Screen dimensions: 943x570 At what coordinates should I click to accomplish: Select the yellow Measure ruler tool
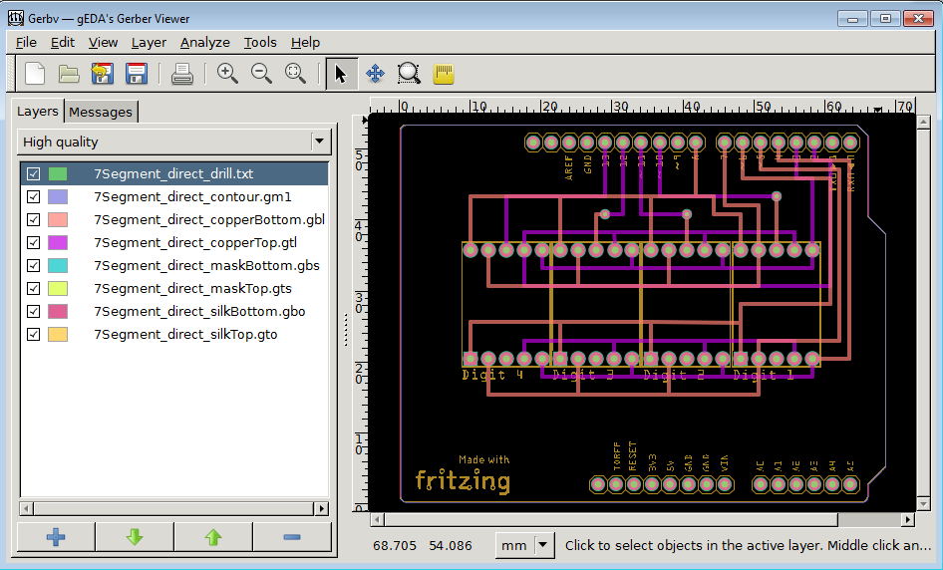[x=444, y=74]
